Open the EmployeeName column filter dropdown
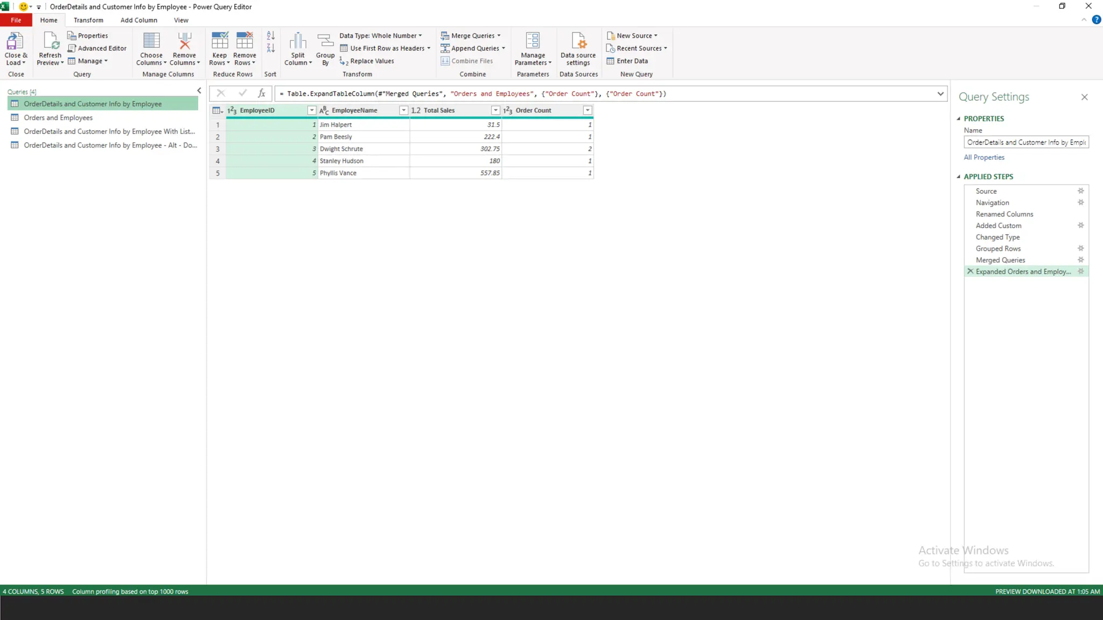The image size is (1103, 620). pyautogui.click(x=403, y=110)
